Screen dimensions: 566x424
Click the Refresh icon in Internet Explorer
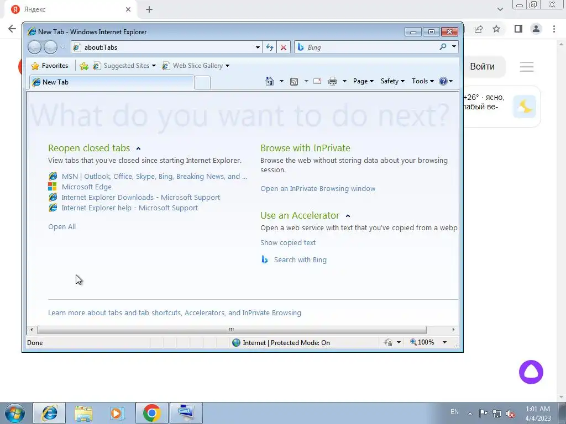270,47
